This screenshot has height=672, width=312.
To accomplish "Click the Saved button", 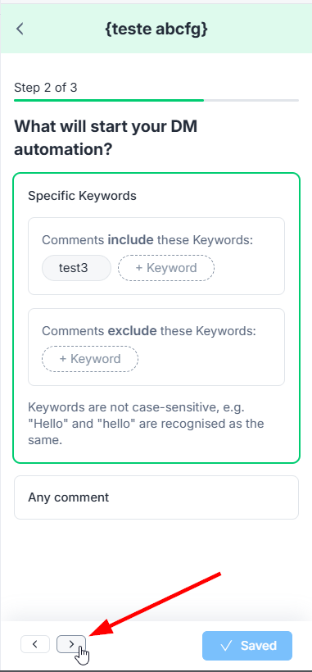I will [247, 646].
